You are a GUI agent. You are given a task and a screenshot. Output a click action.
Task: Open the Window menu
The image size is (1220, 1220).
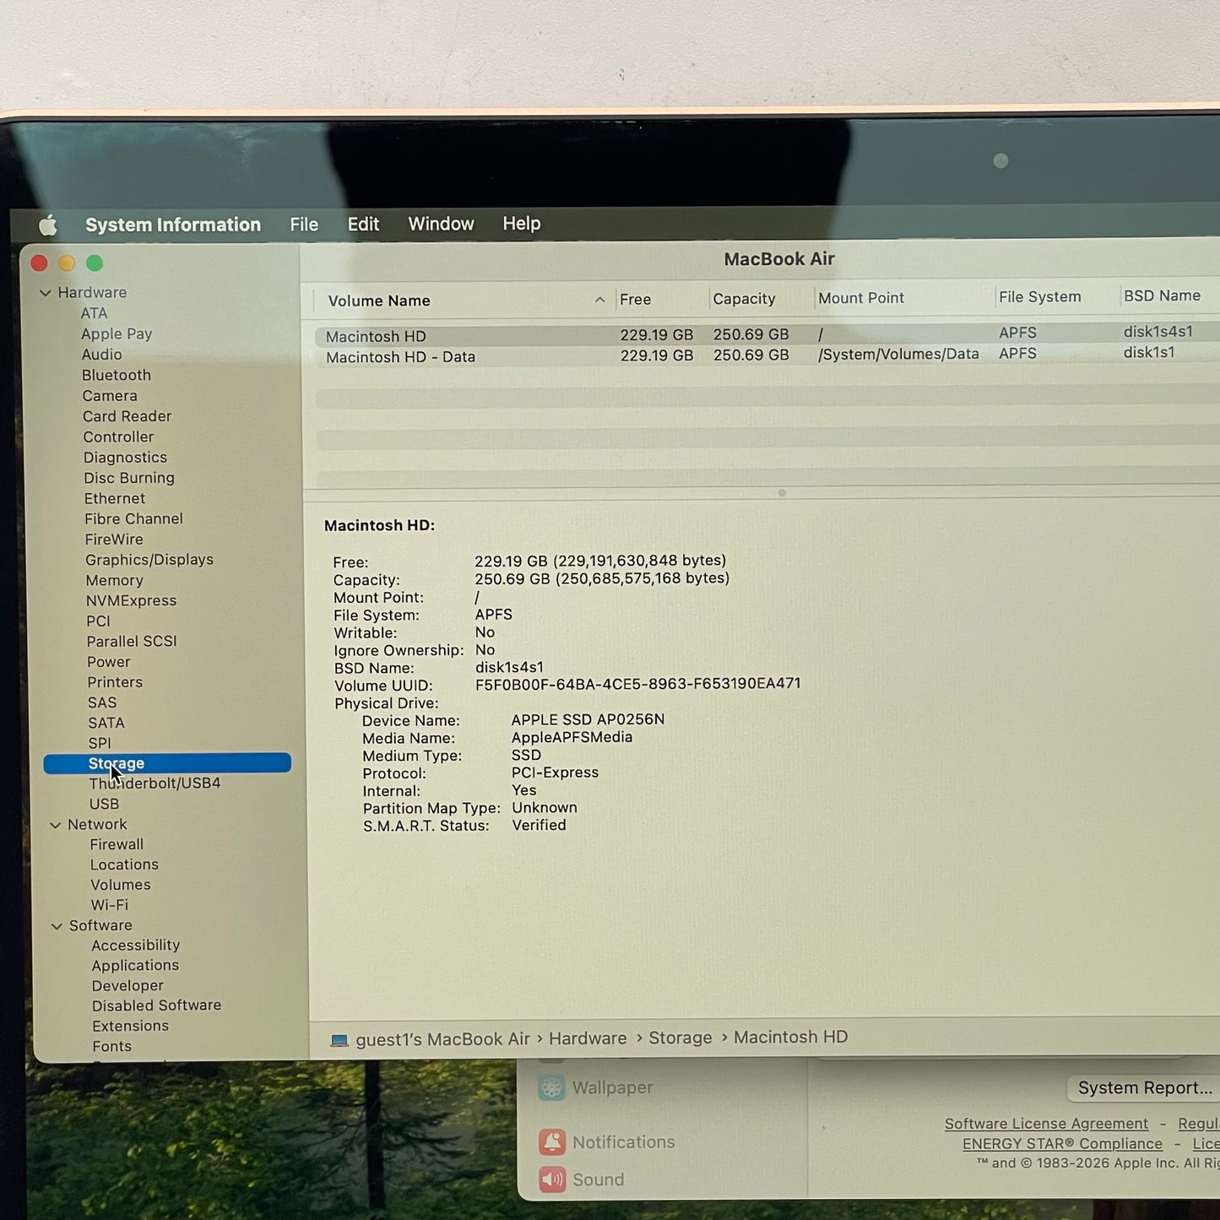coord(441,224)
